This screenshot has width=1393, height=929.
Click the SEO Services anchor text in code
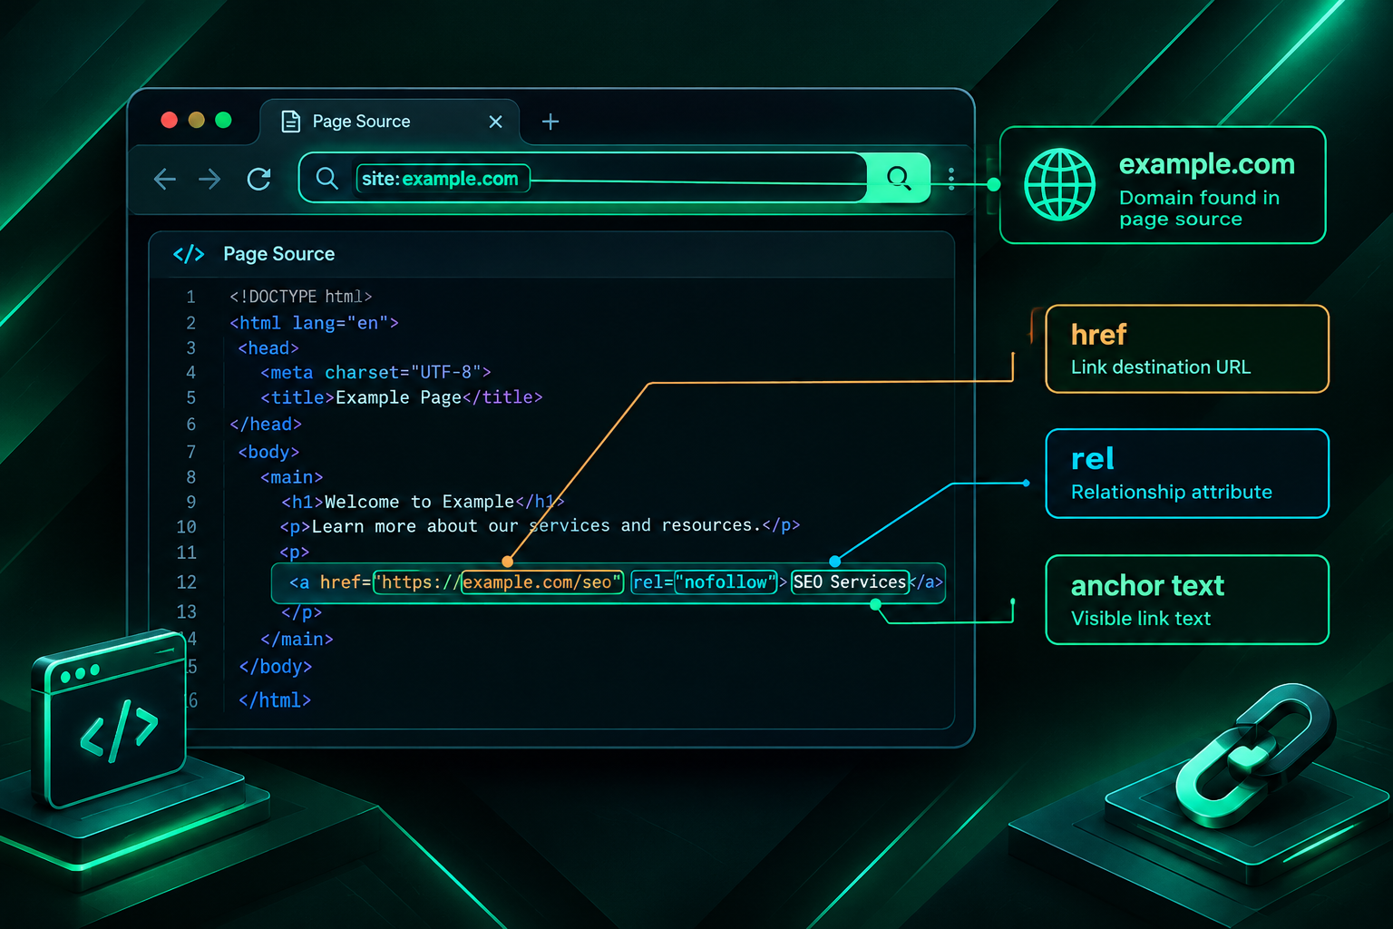[850, 582]
